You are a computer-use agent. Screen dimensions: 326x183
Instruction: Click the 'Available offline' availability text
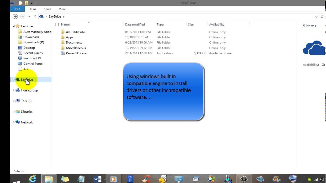pos(220,53)
